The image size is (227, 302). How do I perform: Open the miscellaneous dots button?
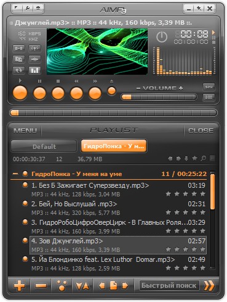point(62,285)
